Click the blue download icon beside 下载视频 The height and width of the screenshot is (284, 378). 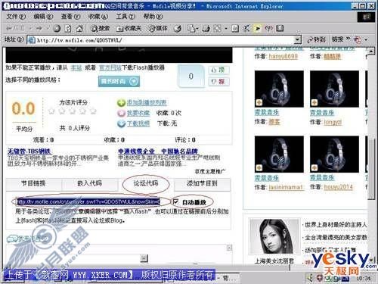click(121, 123)
